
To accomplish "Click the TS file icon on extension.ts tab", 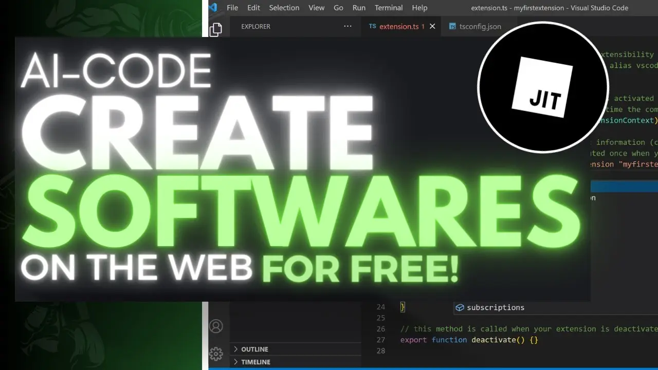I will 373,26.
